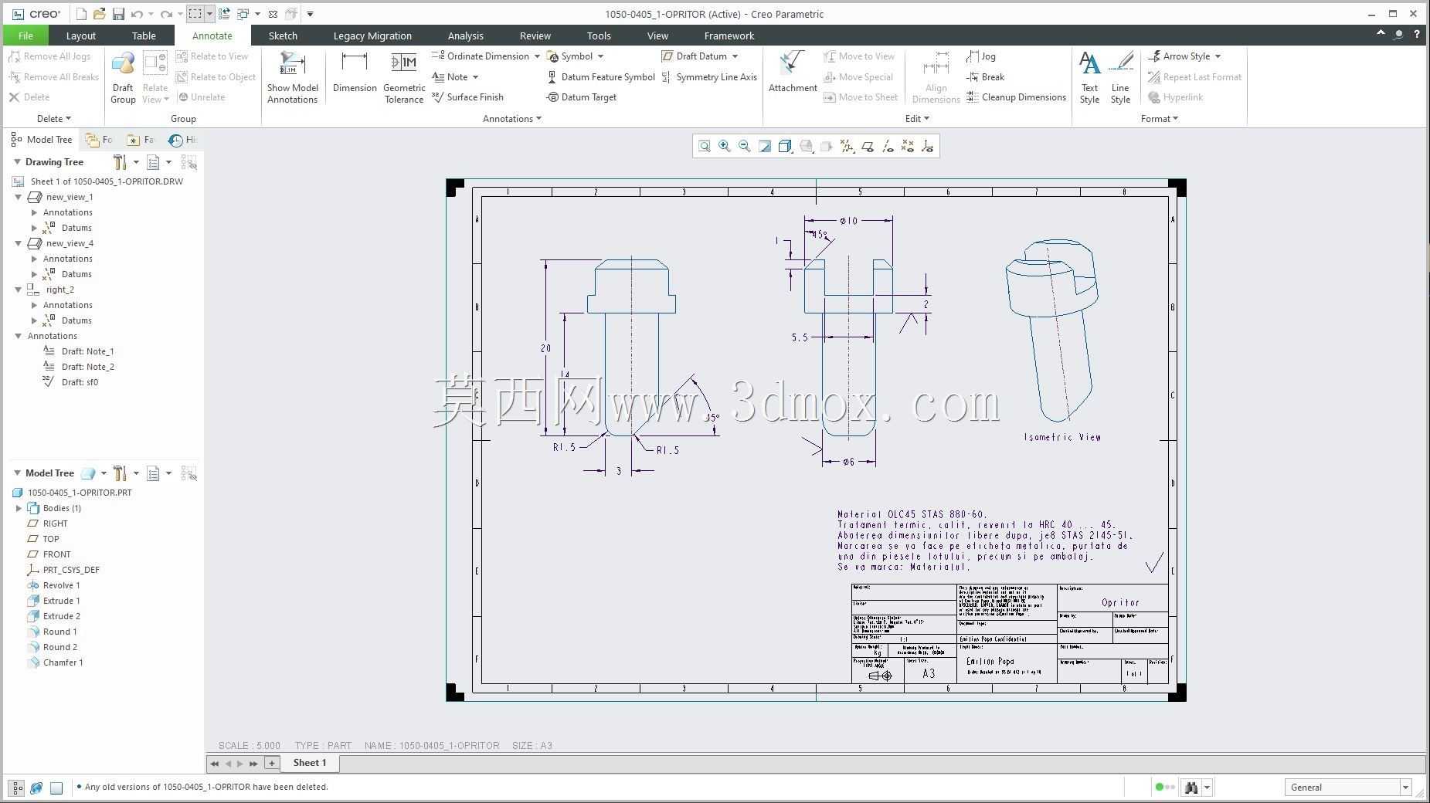Viewport: 1430px width, 803px height.
Task: Open the Line Style tool
Action: 1120,78
